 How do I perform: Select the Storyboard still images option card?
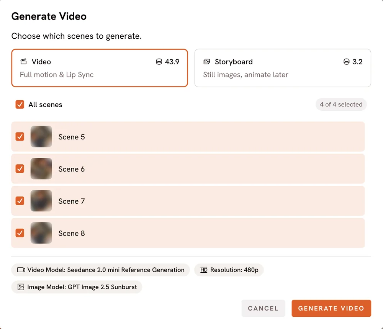click(283, 68)
